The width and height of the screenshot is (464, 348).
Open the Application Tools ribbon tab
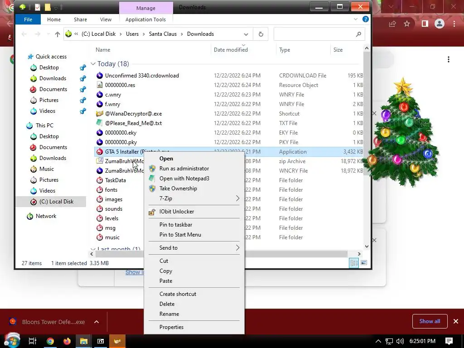click(145, 19)
